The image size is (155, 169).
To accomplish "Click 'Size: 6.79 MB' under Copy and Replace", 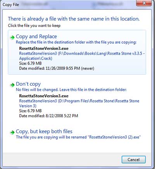I will click(x=30, y=63).
